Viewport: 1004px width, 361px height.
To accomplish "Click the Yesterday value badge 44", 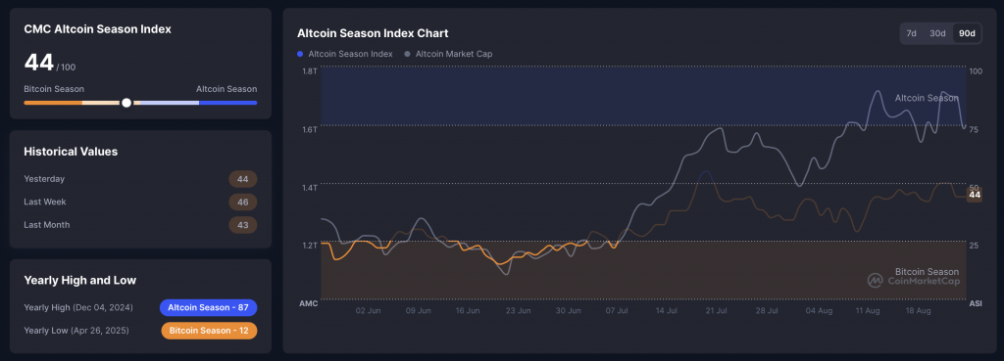I will tap(243, 179).
